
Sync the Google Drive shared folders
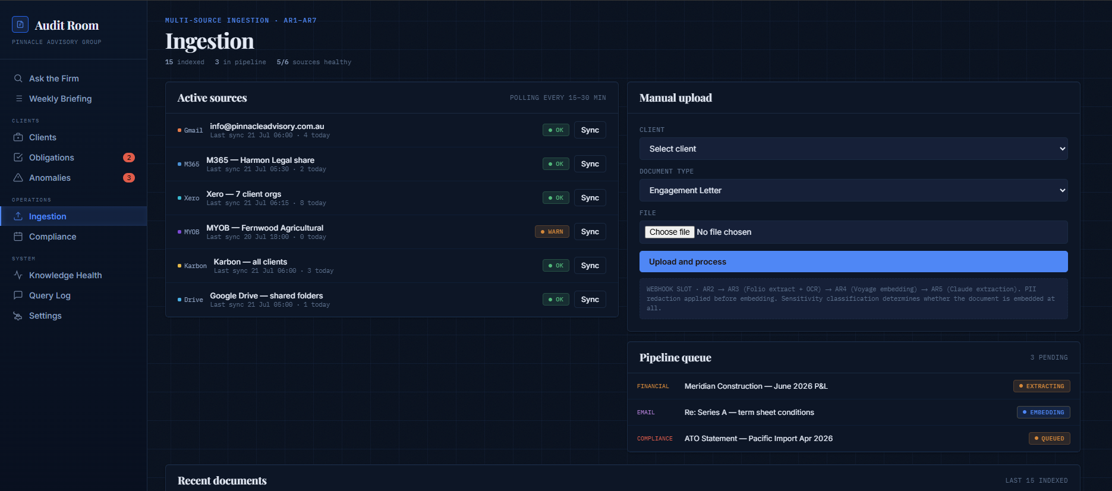(590, 300)
